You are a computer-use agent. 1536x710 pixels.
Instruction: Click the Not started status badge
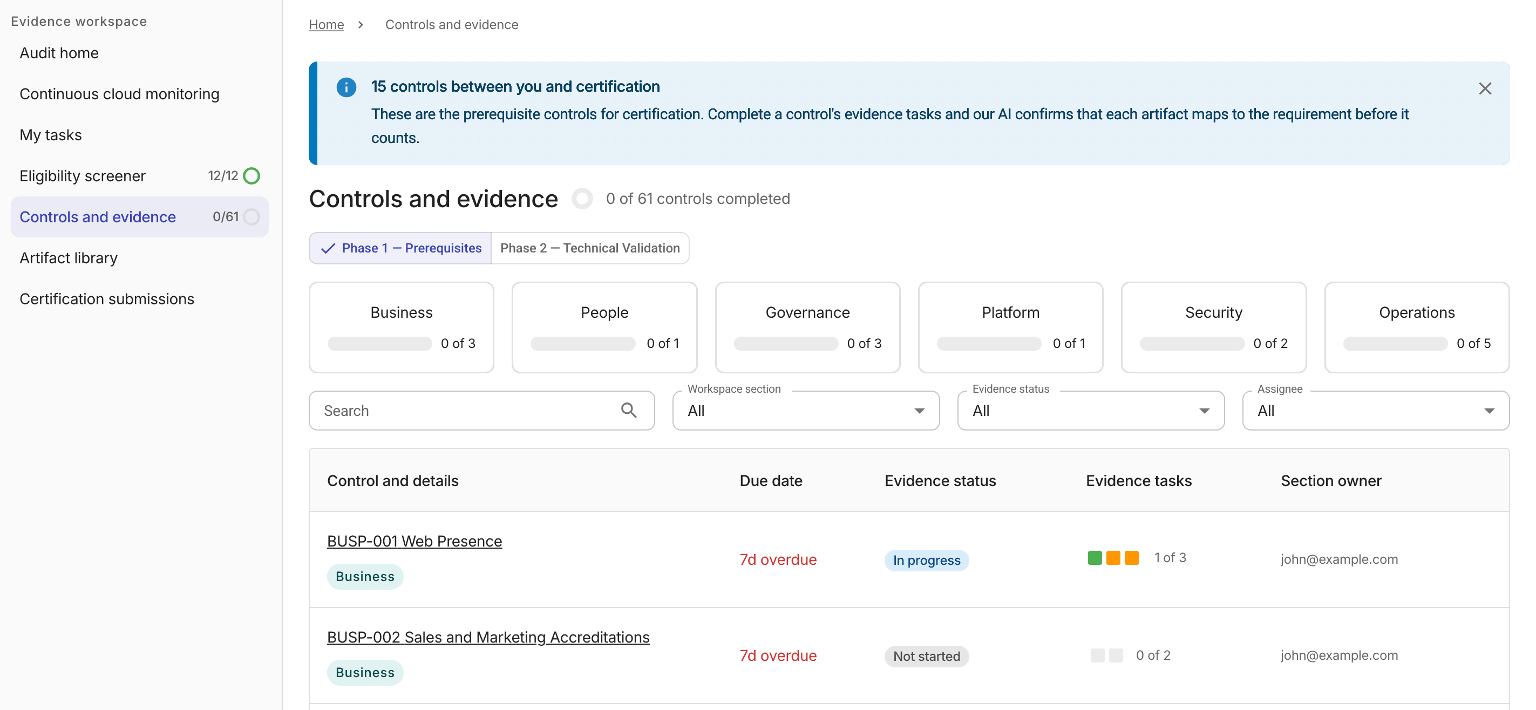point(926,657)
